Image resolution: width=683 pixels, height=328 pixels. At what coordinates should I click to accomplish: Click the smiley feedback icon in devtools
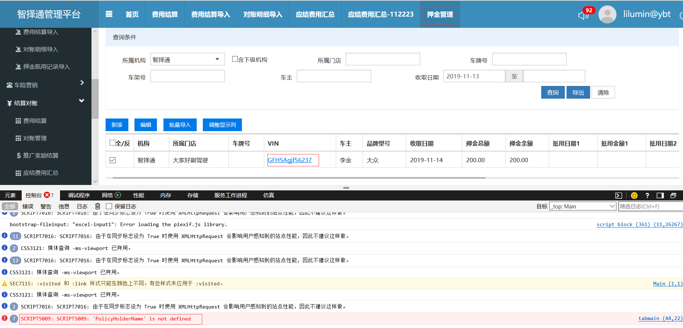coord(634,195)
